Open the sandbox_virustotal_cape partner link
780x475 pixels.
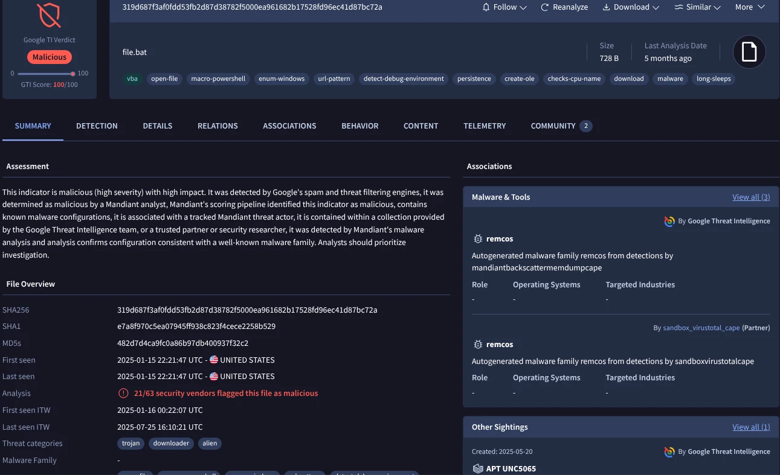click(701, 328)
